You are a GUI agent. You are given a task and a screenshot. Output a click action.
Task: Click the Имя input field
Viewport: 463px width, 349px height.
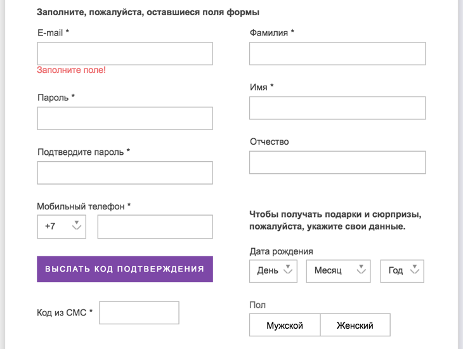(337, 108)
